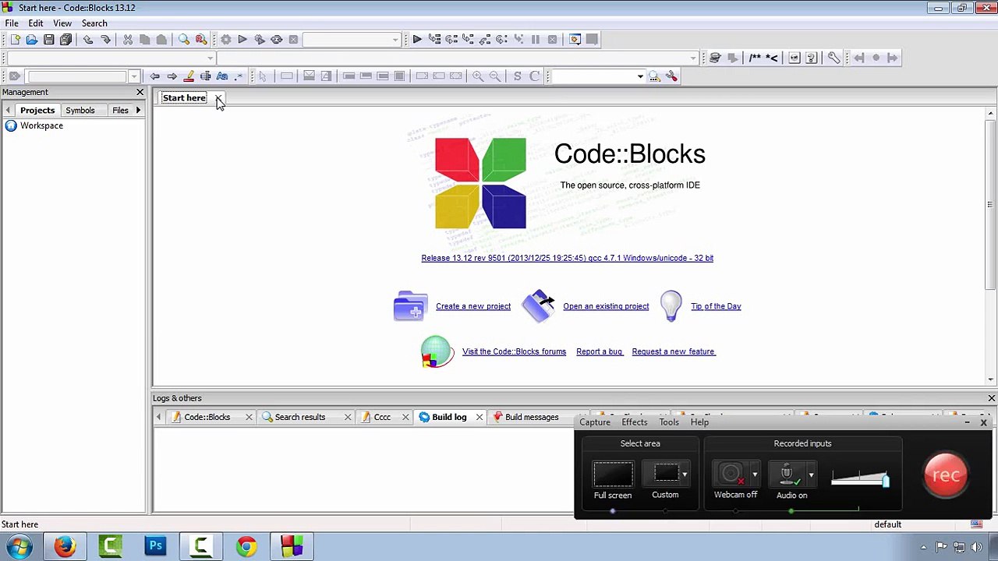
Task: Click the Debug/Continue play icon
Action: tap(417, 40)
